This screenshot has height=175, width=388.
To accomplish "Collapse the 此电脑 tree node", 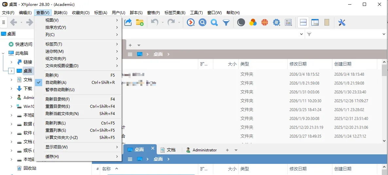I will (x=3, y=53).
